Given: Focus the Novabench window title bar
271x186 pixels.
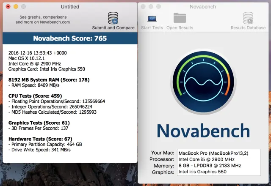Looking at the screenshot, I should click(202, 7).
